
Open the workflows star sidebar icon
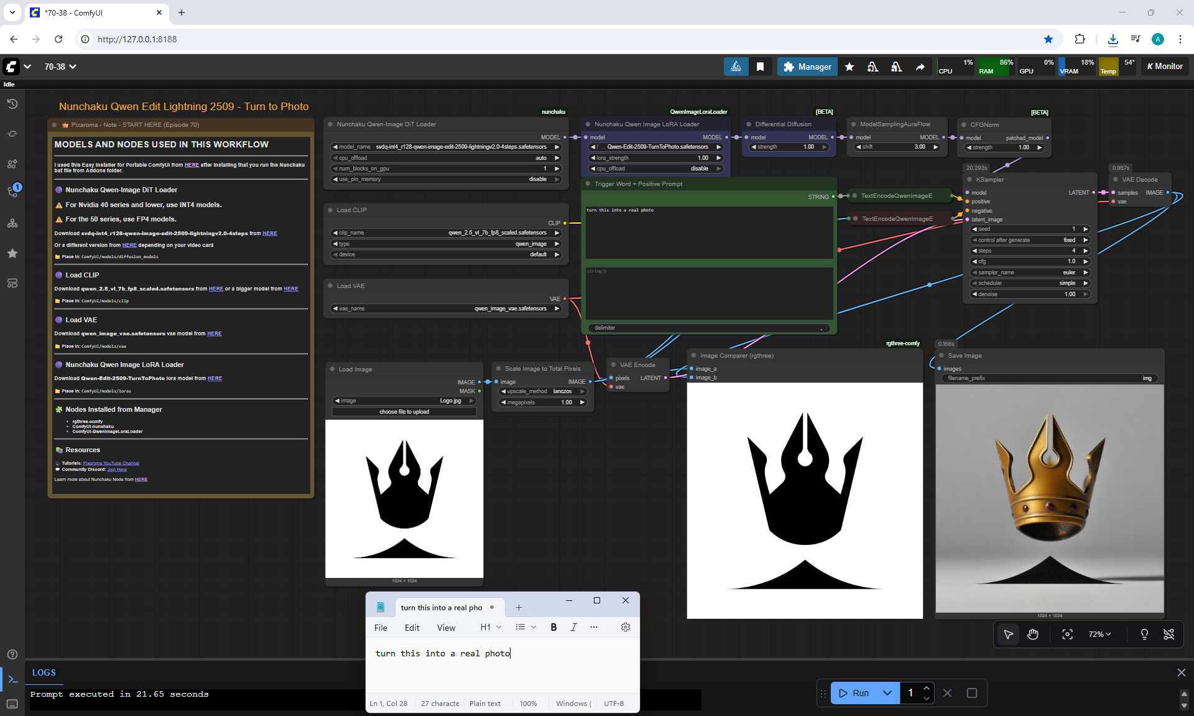12,253
